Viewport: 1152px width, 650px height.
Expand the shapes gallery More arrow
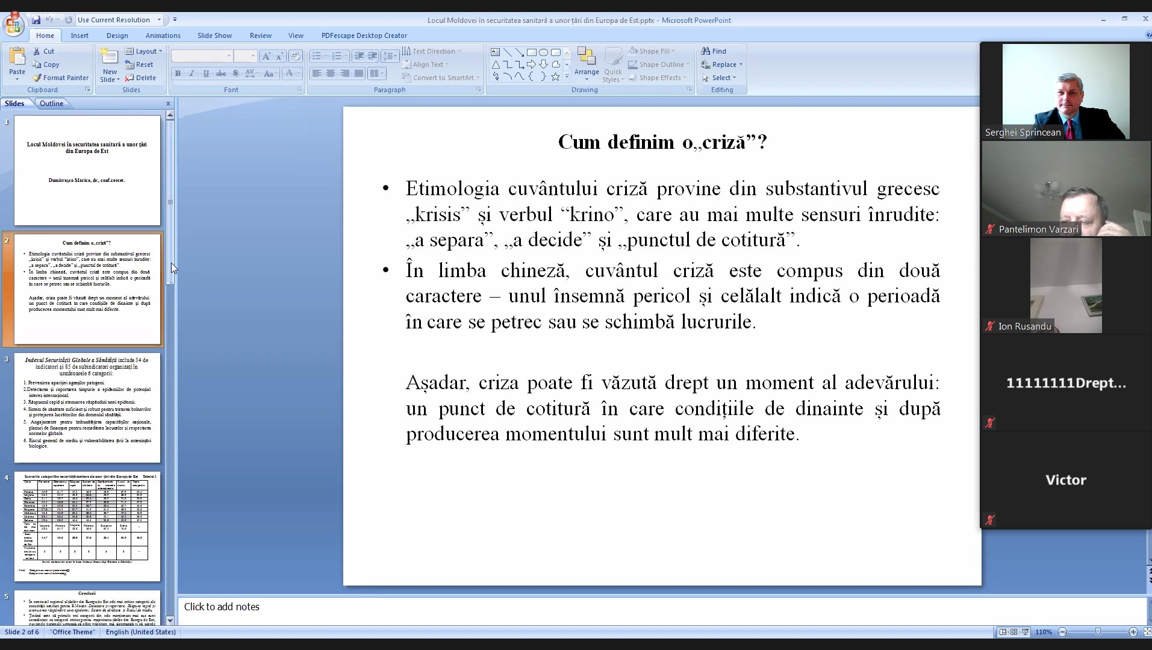(x=567, y=77)
